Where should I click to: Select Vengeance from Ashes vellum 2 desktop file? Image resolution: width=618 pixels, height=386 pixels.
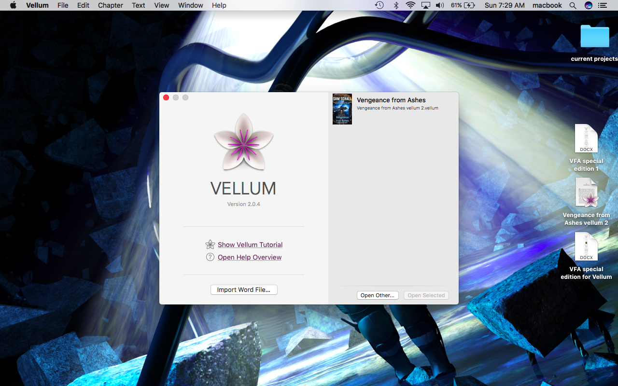pos(586,193)
